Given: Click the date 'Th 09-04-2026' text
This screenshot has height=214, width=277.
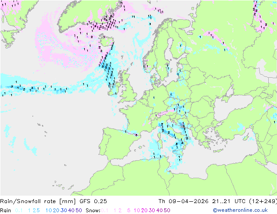Looking at the screenshot, I should [x=184, y=201].
